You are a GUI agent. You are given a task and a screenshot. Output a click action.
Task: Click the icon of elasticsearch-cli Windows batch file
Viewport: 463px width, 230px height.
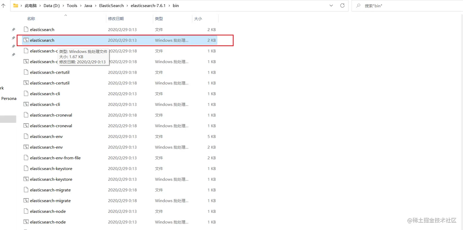coord(26,104)
